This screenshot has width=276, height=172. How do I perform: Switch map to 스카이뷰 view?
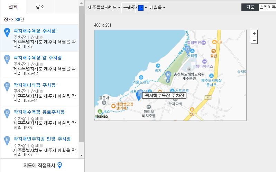268,7
